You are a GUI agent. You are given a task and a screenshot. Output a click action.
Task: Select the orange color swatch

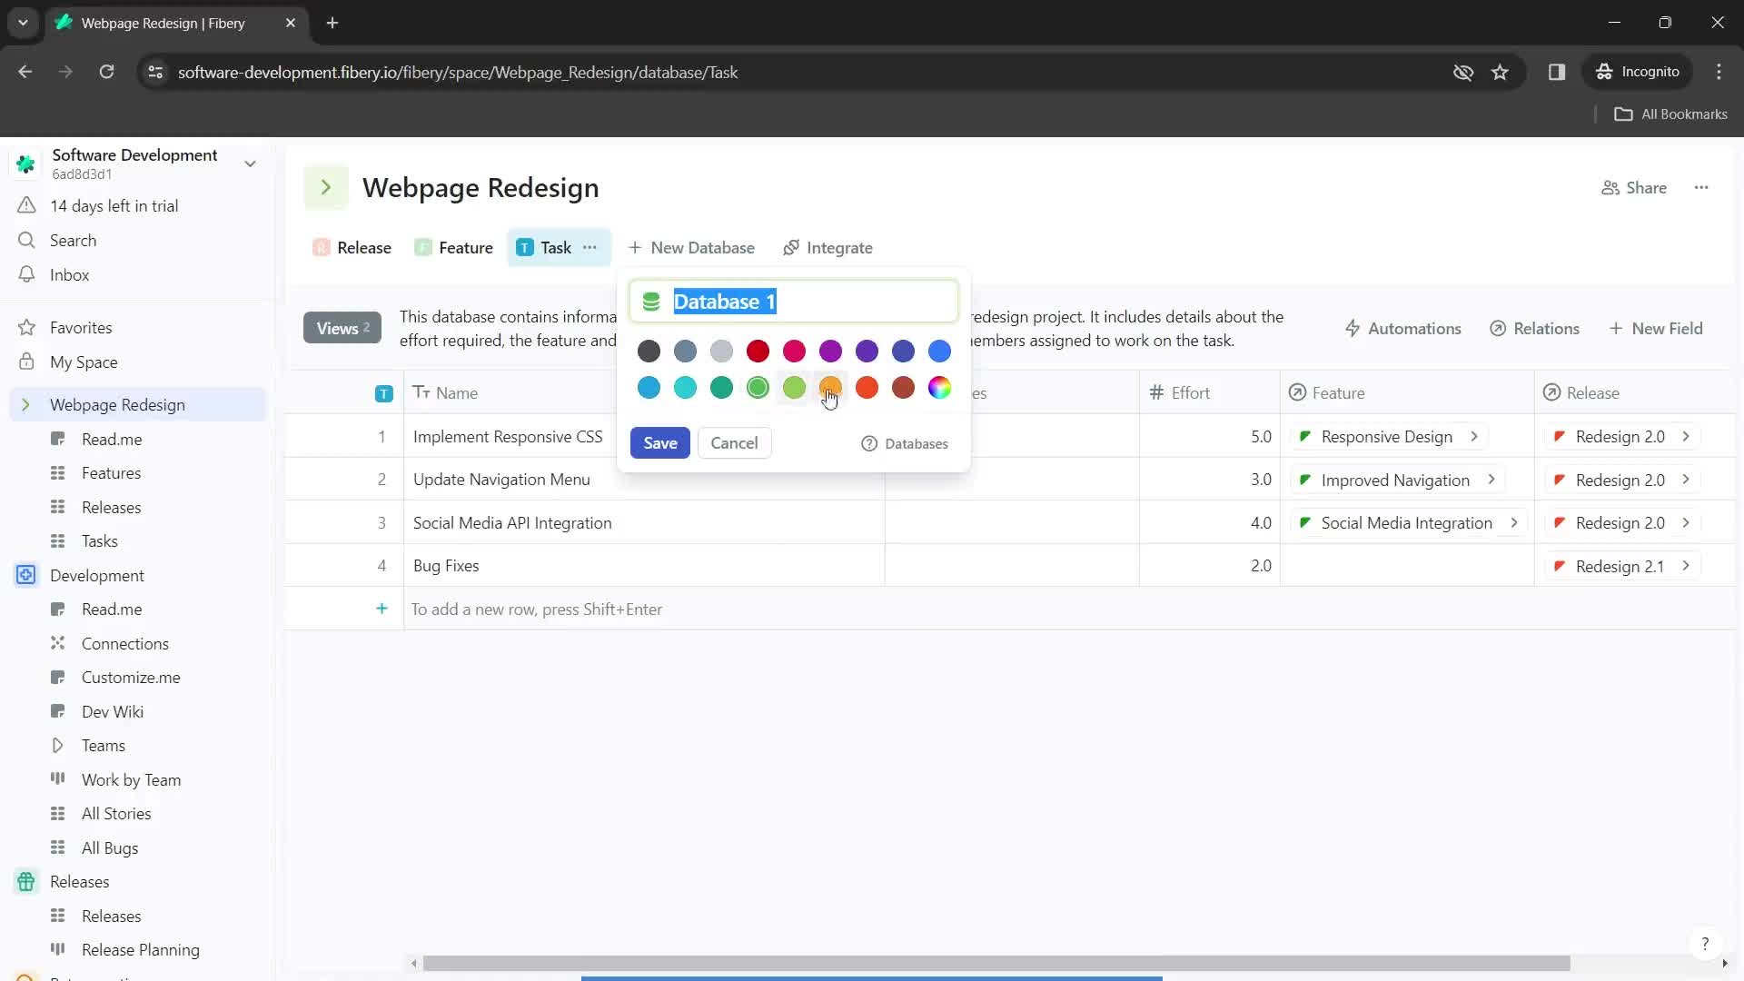[x=832, y=388]
